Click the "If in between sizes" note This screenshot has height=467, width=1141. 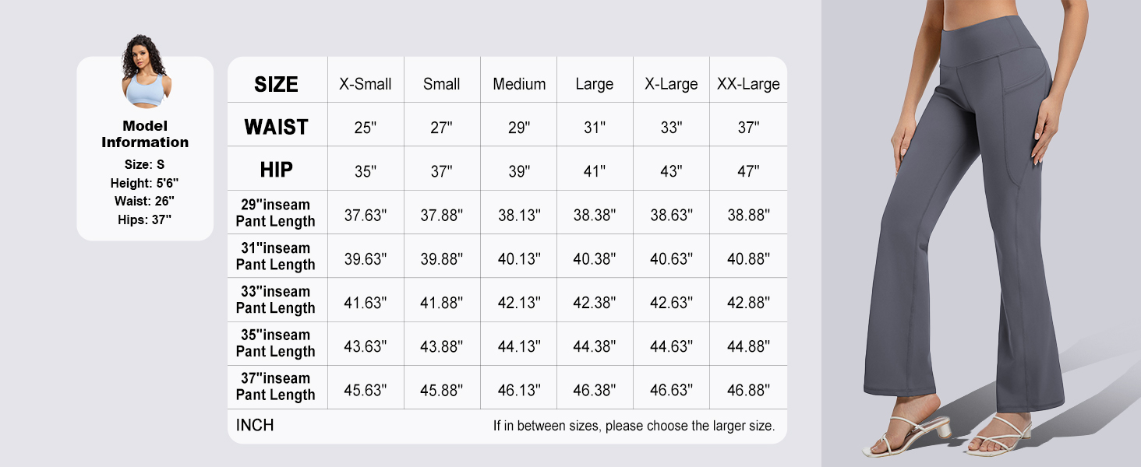pyautogui.click(x=634, y=426)
